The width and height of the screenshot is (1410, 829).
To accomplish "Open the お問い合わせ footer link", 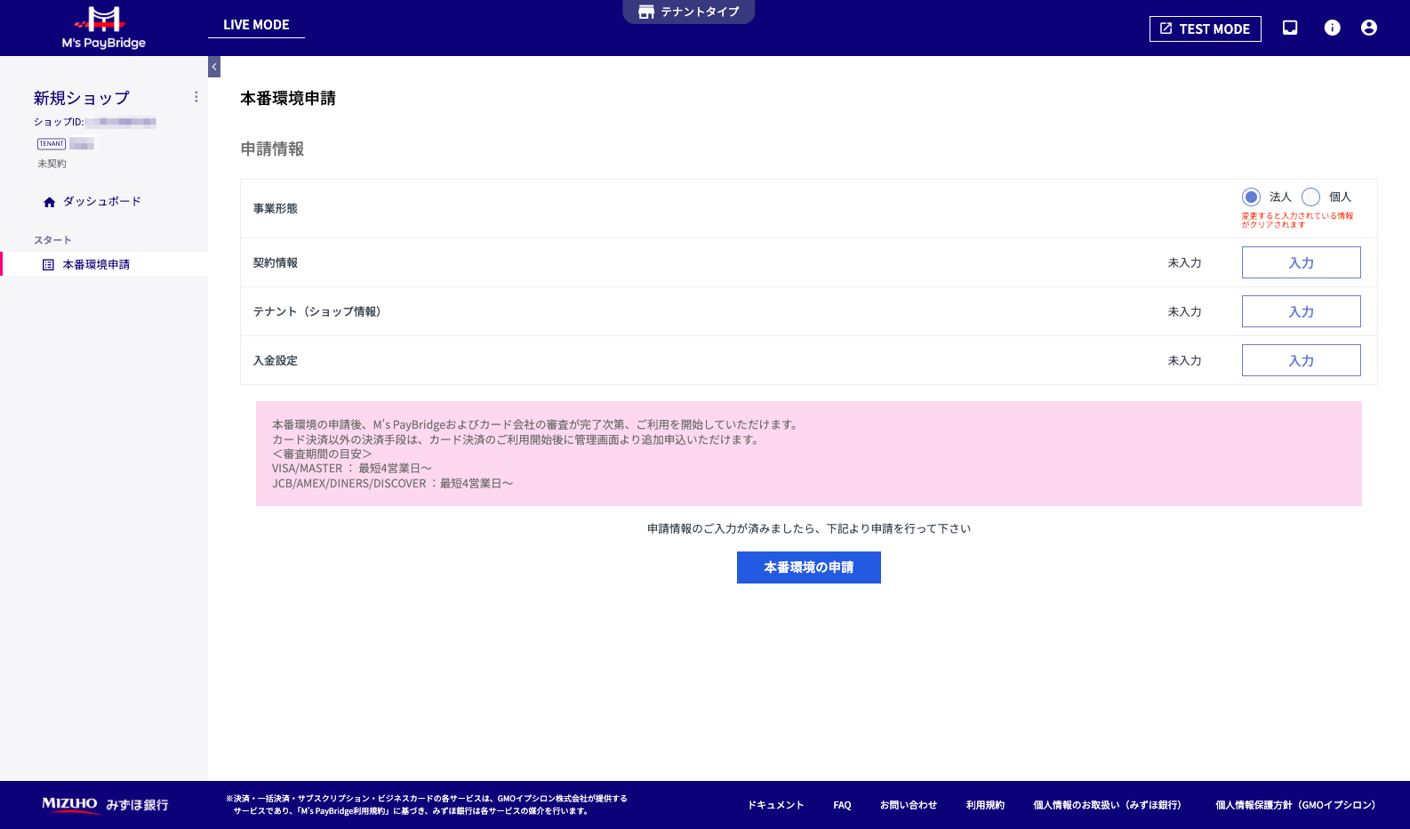I will [x=909, y=805].
